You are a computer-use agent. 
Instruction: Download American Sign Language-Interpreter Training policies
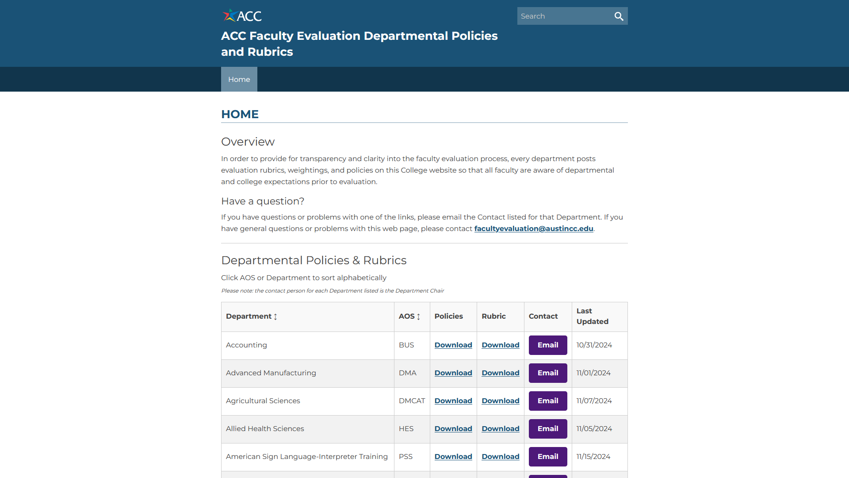tap(453, 457)
